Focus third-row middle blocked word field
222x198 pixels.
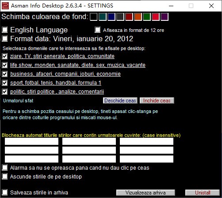89,159
